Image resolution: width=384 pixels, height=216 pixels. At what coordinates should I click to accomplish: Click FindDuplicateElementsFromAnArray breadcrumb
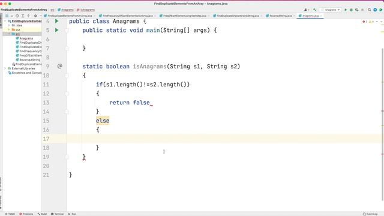pyautogui.click(x=24, y=10)
